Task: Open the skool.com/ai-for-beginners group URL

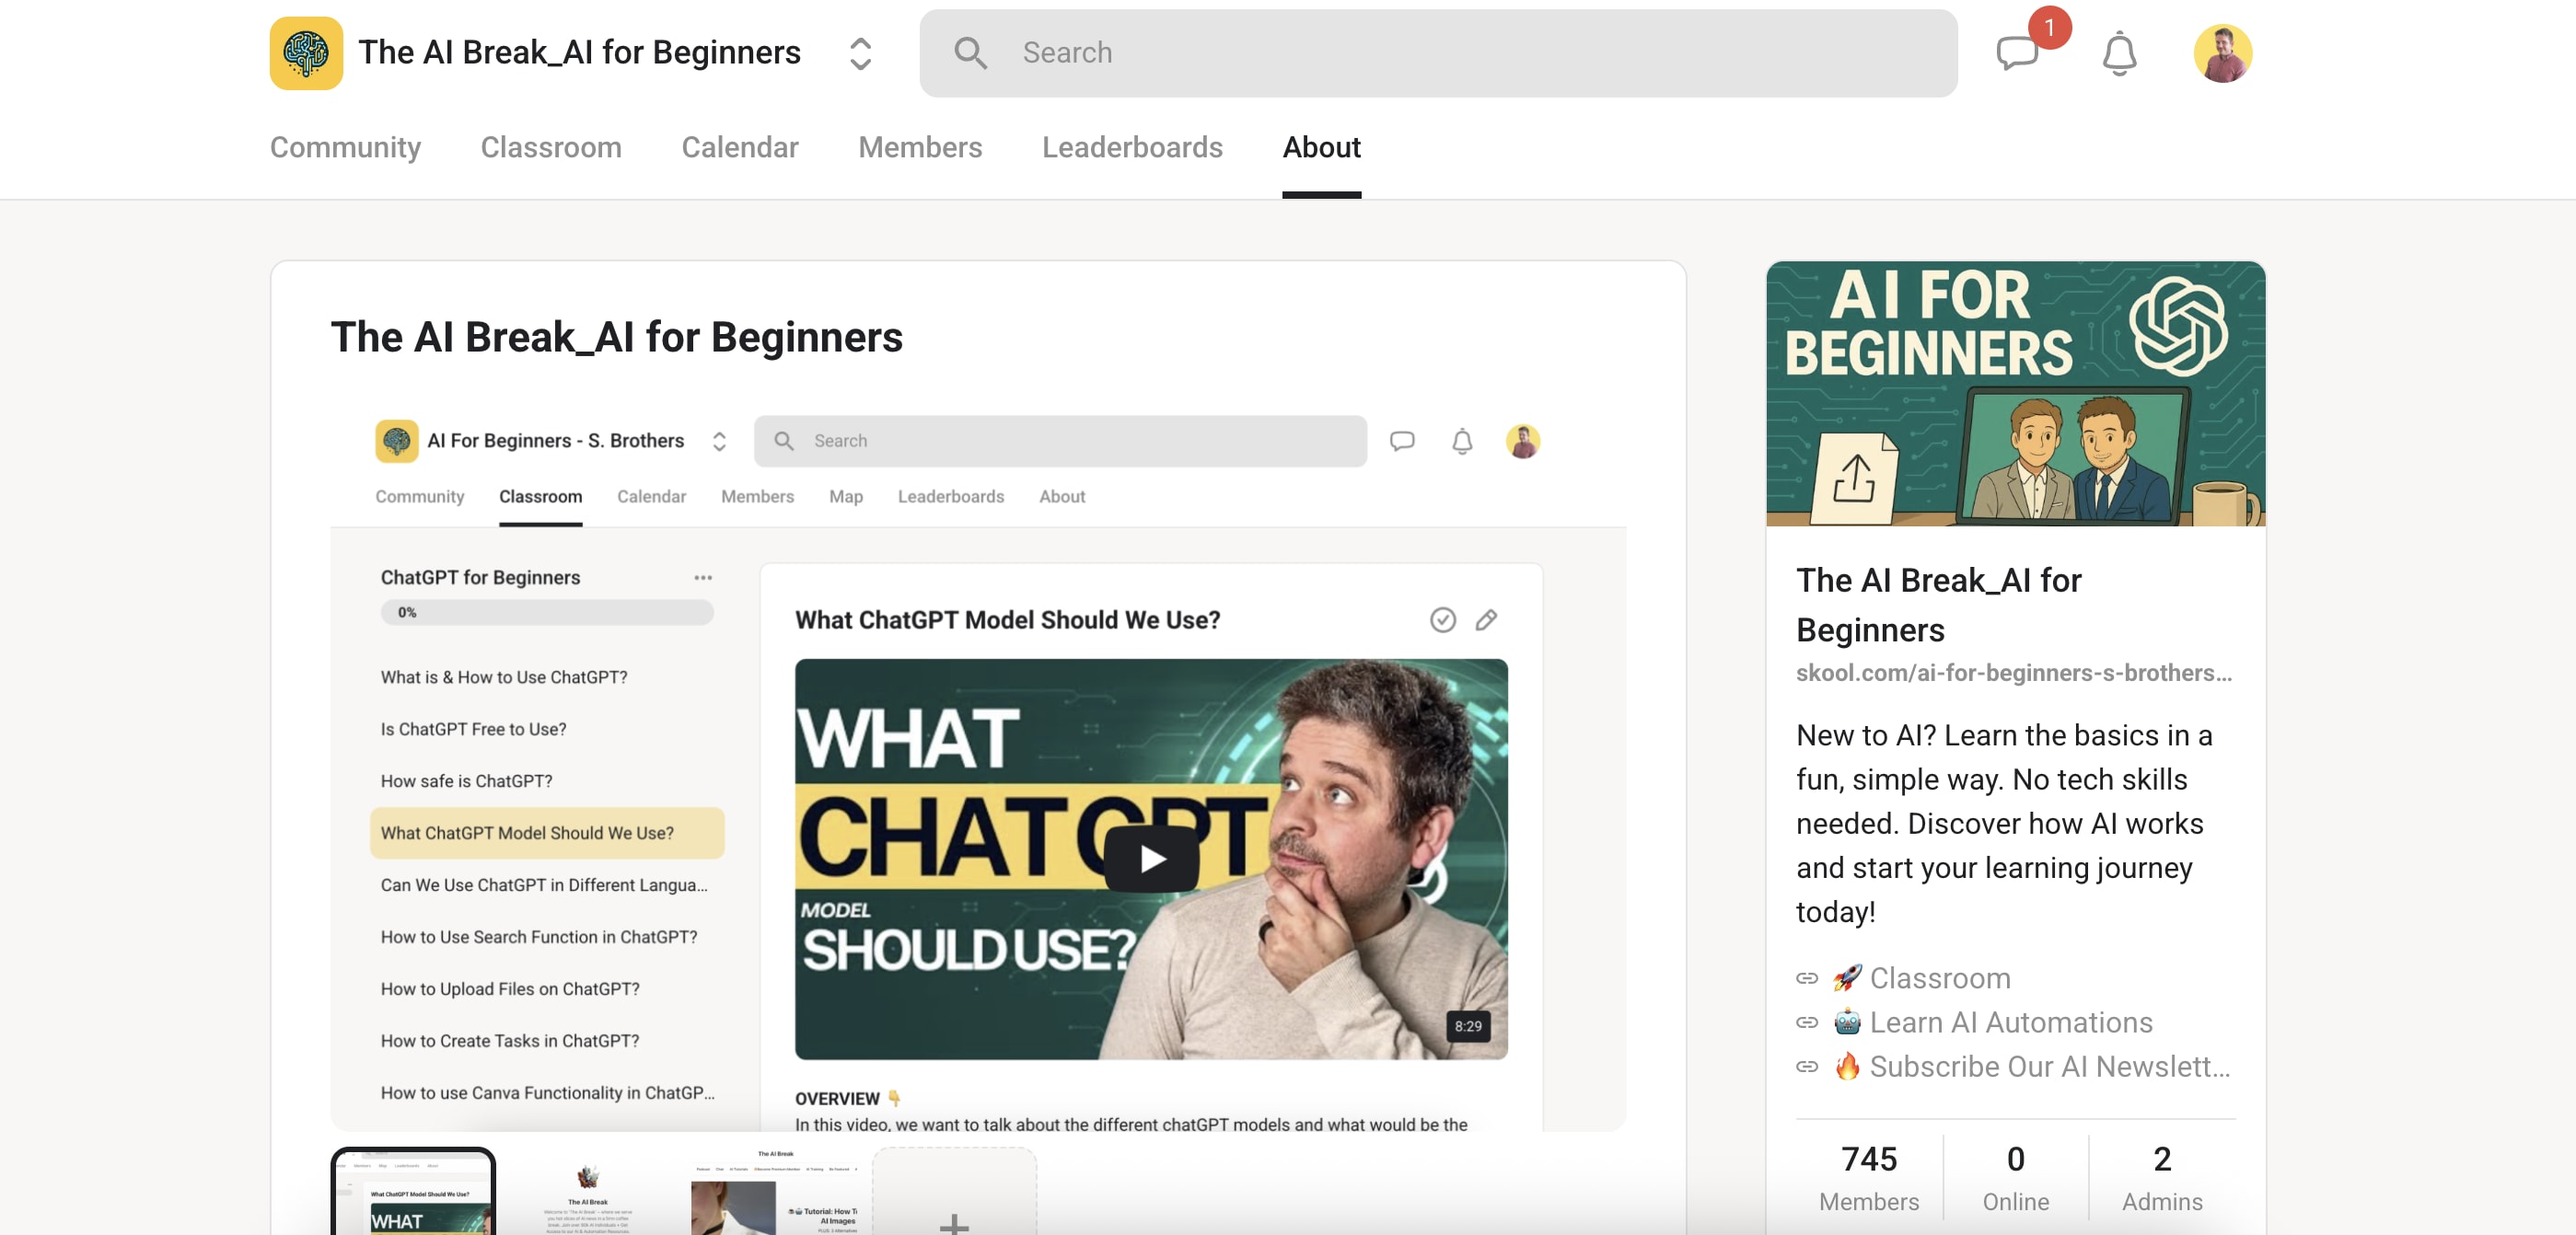Action: pyautogui.click(x=2013, y=673)
